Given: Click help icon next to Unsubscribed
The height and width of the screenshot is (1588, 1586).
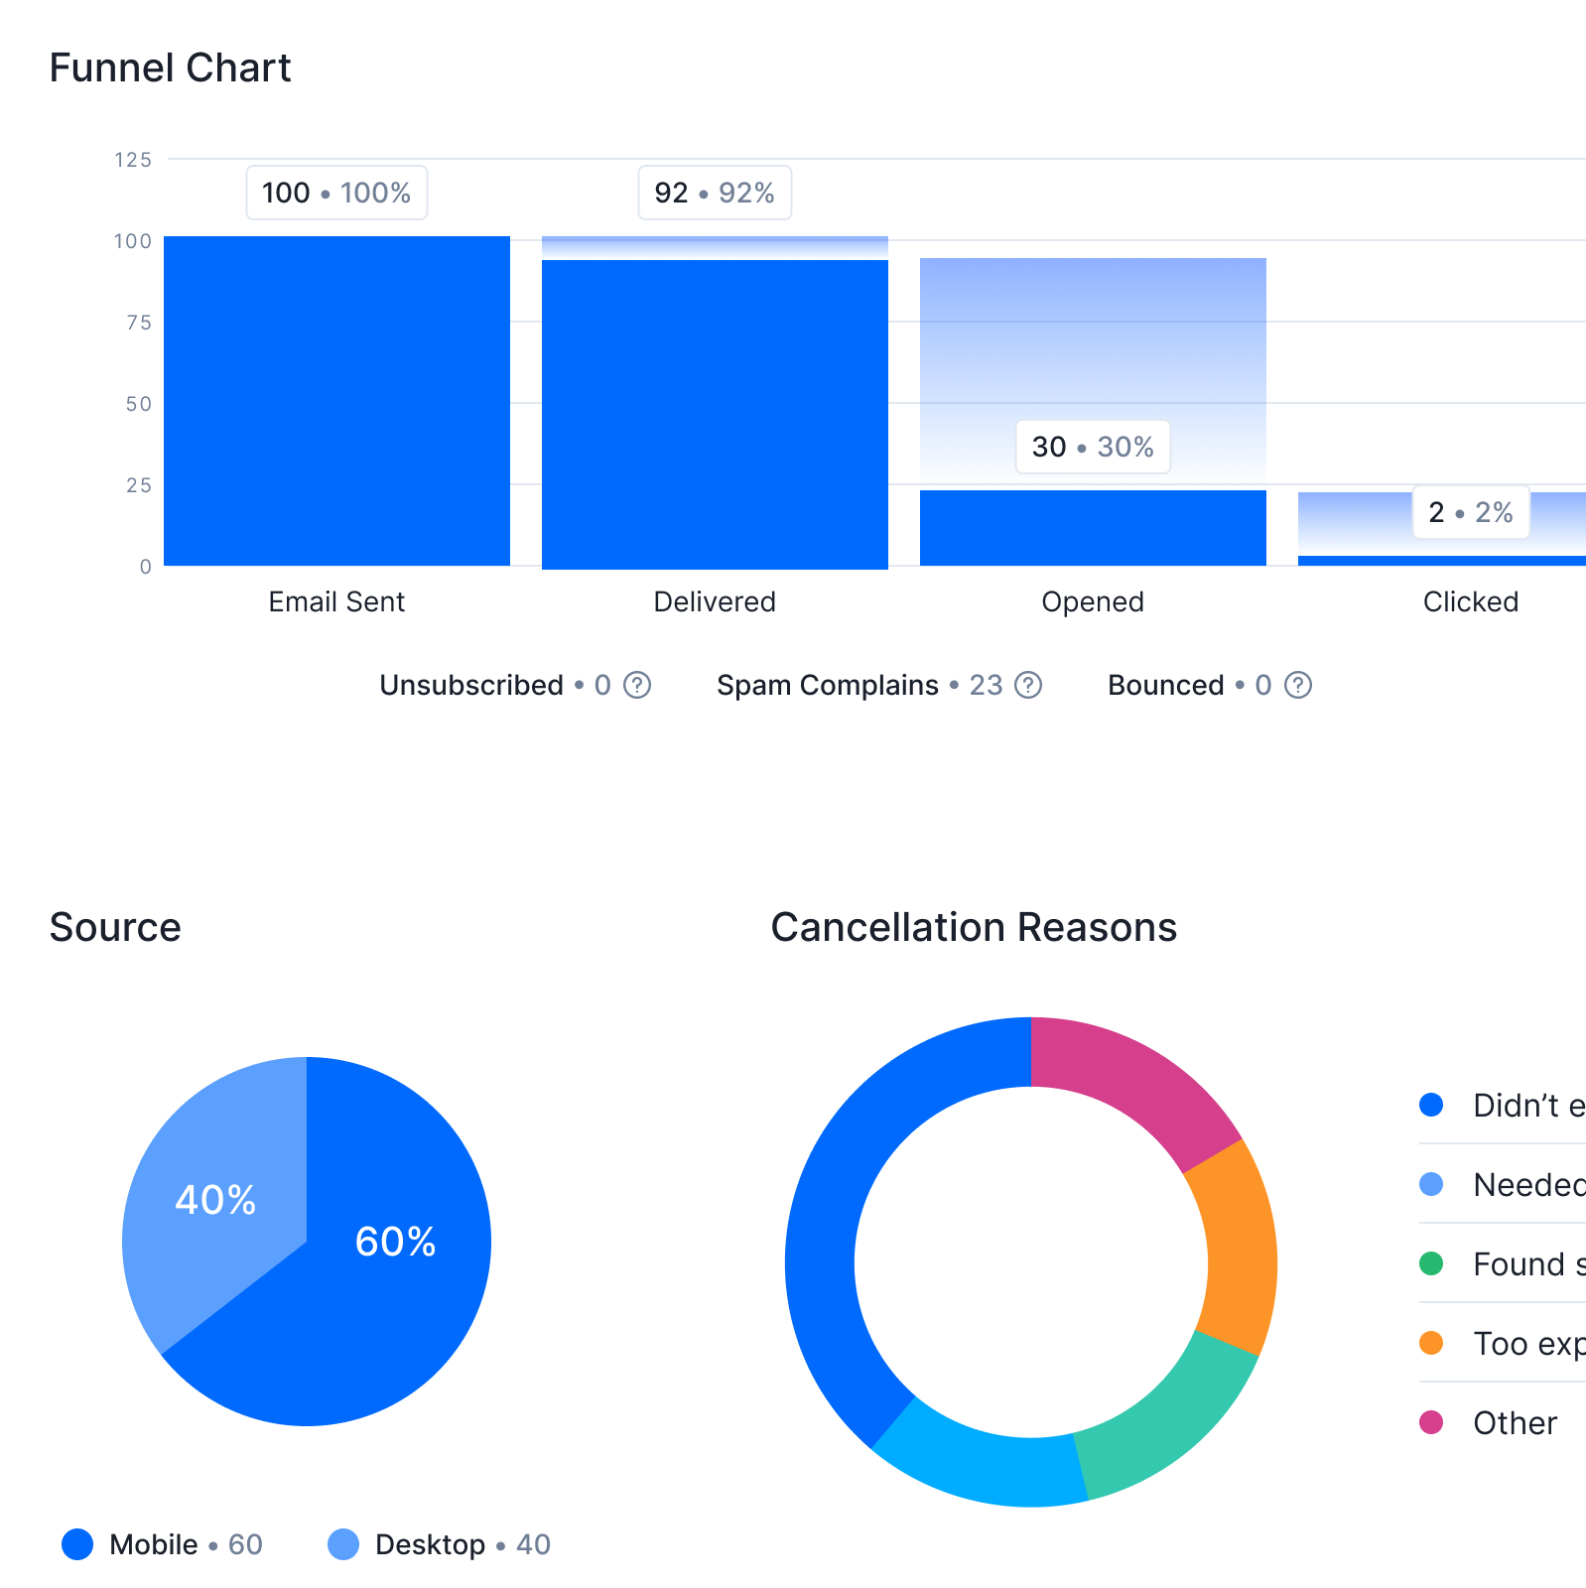Looking at the screenshot, I should pos(636,685).
